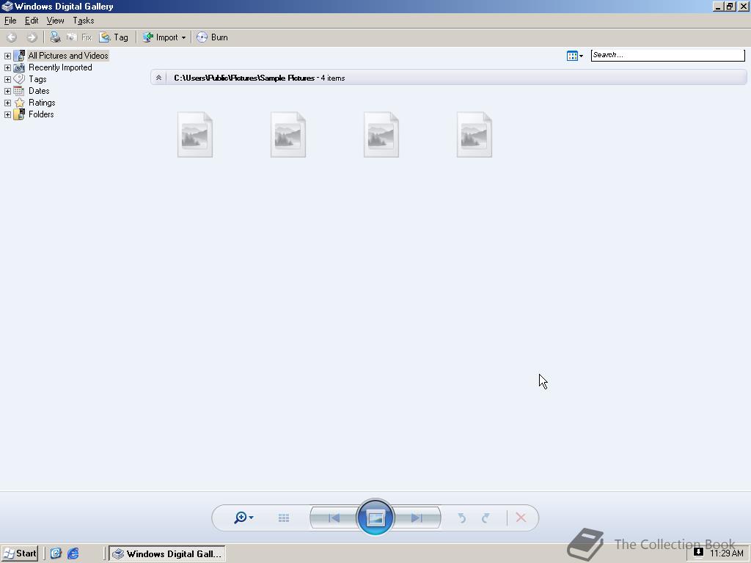Image resolution: width=751 pixels, height=563 pixels.
Task: Click the Search input field
Action: point(667,55)
